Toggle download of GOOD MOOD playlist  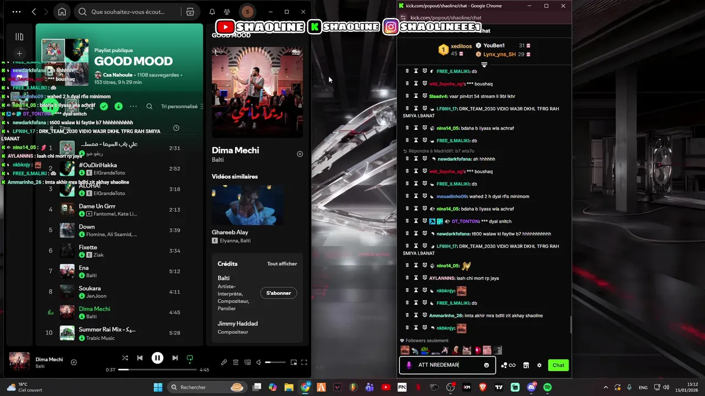pos(118,106)
